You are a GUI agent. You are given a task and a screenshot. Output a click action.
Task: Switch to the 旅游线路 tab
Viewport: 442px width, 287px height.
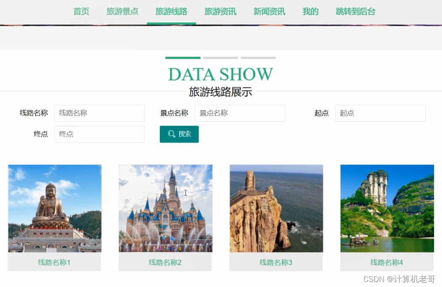[x=171, y=11]
